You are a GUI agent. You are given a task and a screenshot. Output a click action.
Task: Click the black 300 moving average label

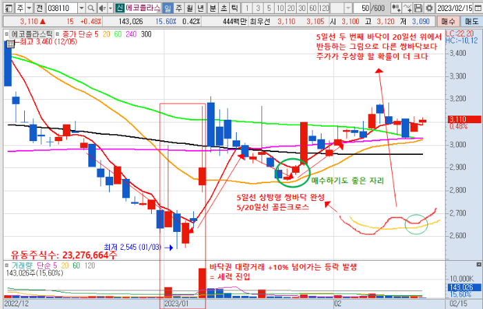click(x=146, y=34)
